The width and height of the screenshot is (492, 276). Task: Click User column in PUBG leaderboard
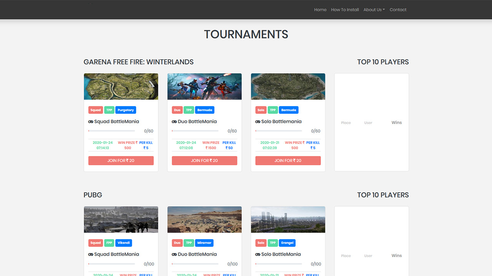tap(368, 256)
